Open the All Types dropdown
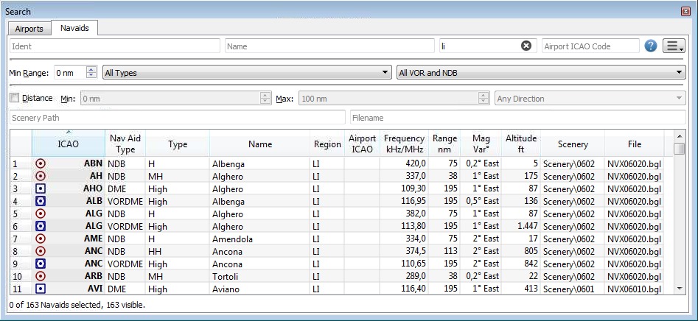This screenshot has width=698, height=321. [247, 72]
